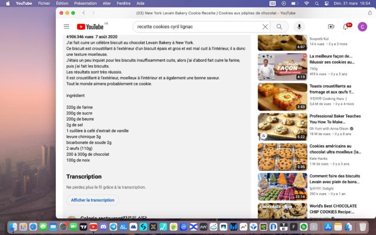Click the 'Cooking Haru' channel name
Viewport: 376px width, 235px height.
[x=328, y=99]
